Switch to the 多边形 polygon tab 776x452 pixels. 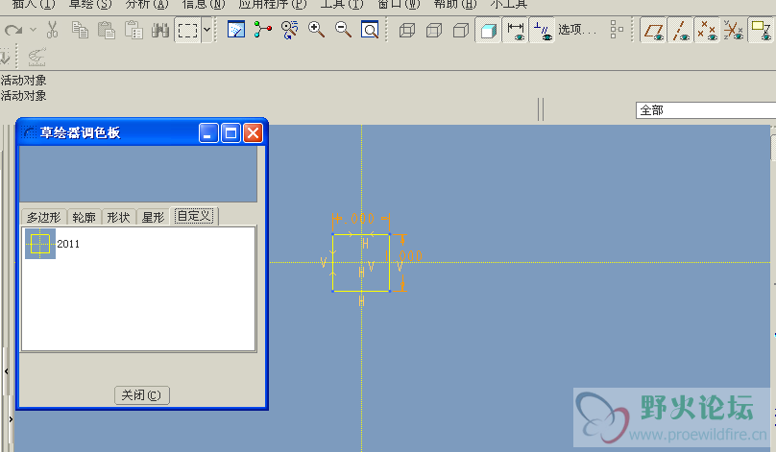(43, 217)
